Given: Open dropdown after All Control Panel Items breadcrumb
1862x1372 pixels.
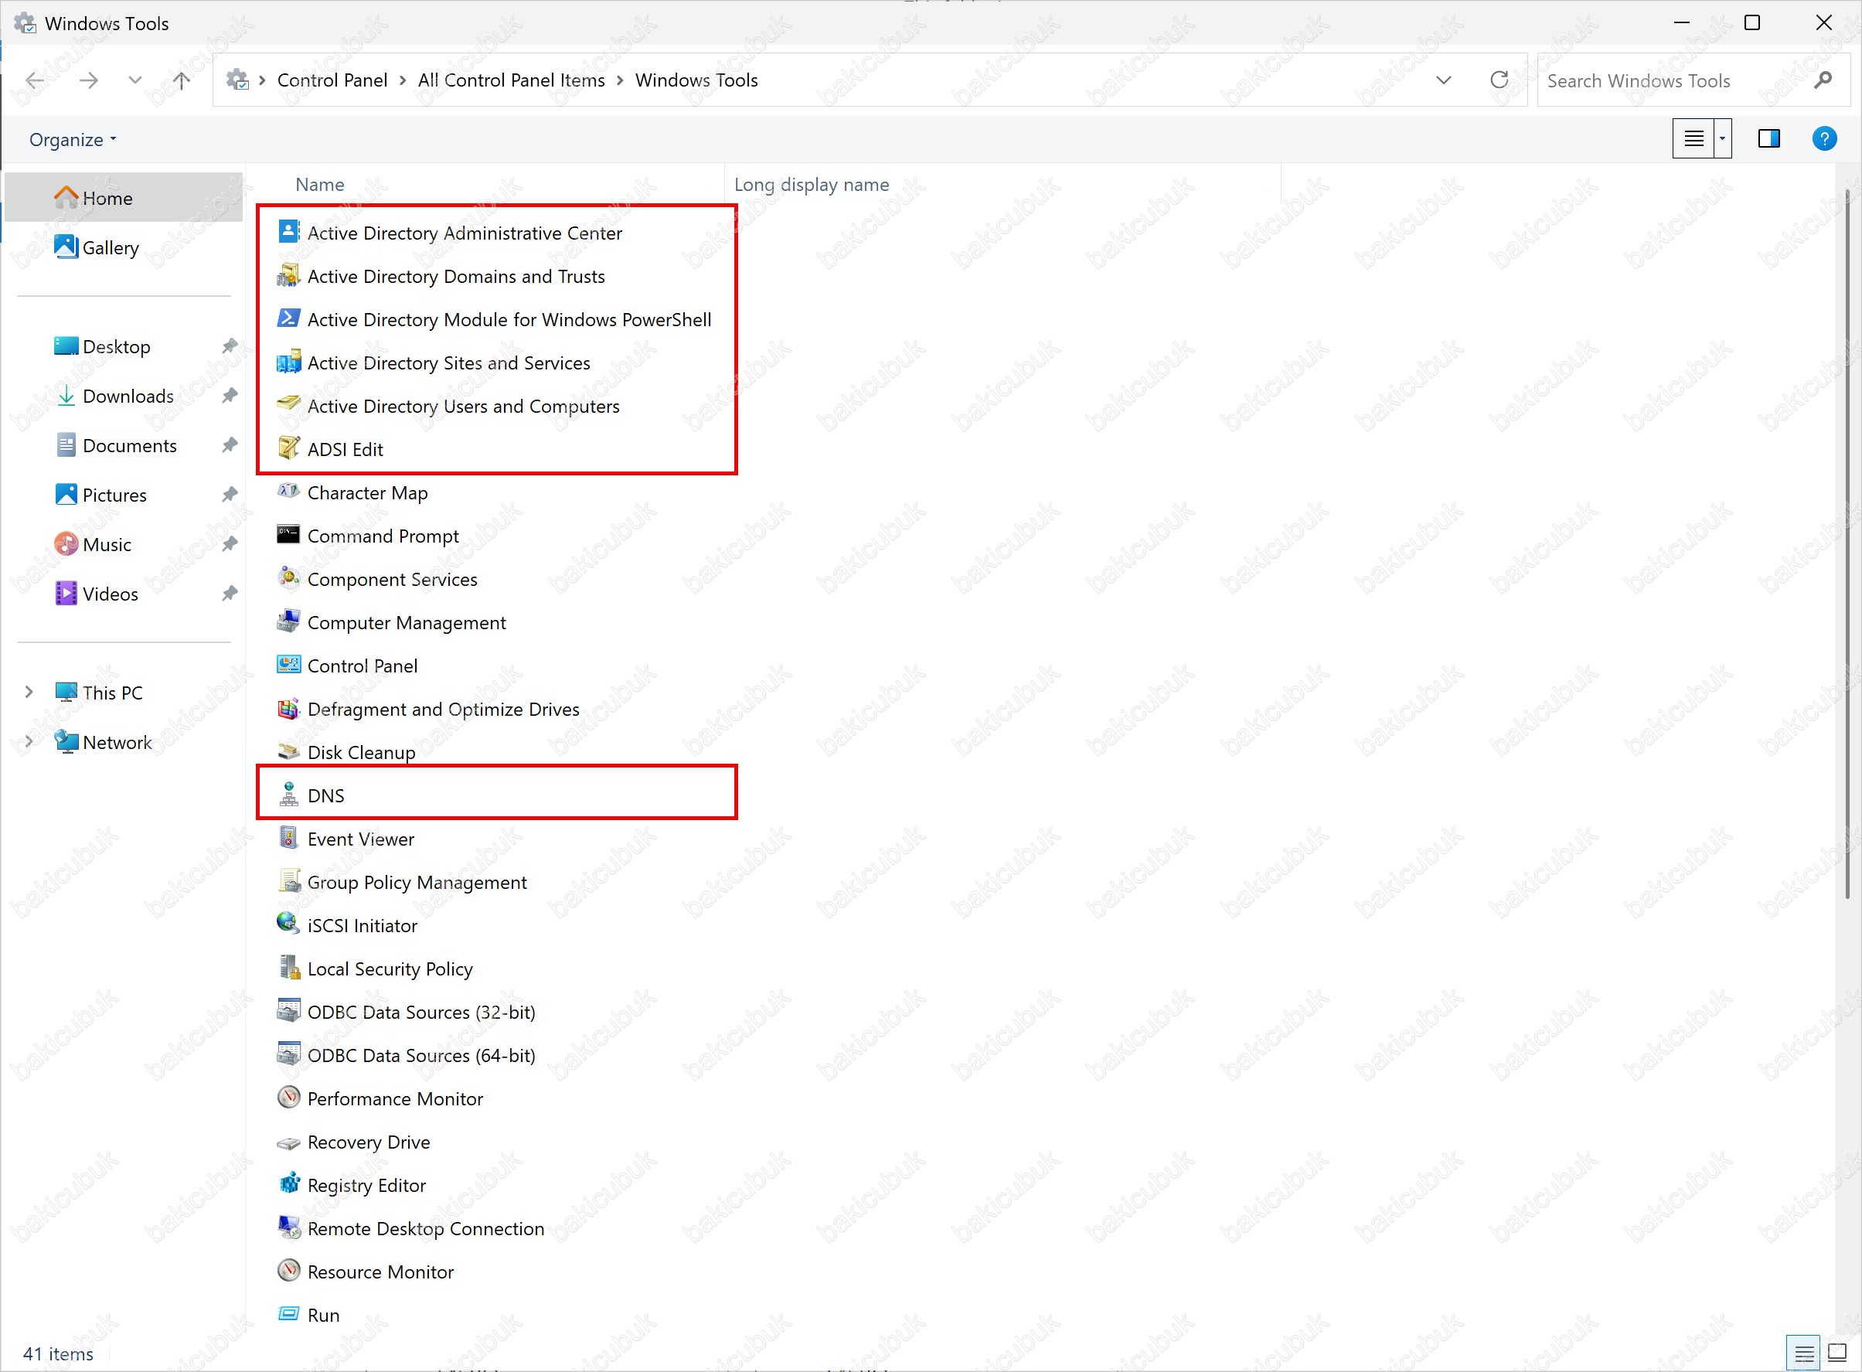Looking at the screenshot, I should 620,80.
